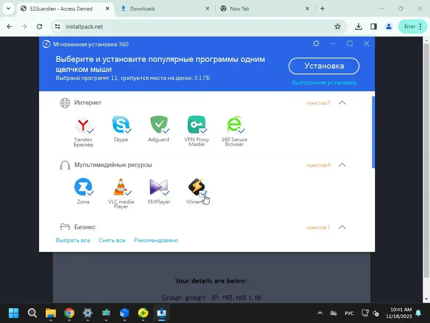Select the Zona program icon
430x323 pixels.
(83, 187)
